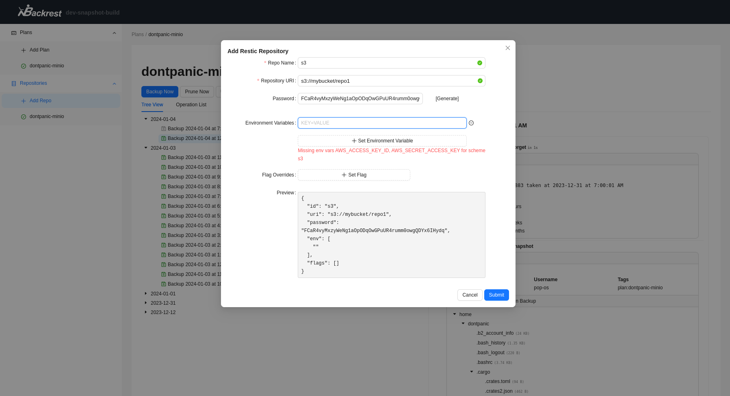Collapse the 2024-01-04 tree node
The image size is (730, 396).
[x=146, y=119]
